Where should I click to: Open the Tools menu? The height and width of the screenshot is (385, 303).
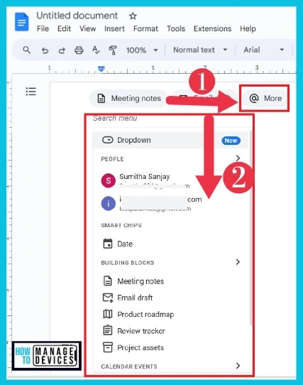point(176,28)
